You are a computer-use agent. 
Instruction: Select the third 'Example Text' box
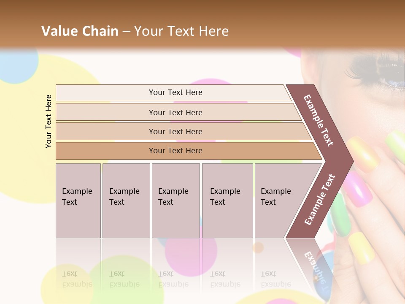pyautogui.click(x=175, y=201)
